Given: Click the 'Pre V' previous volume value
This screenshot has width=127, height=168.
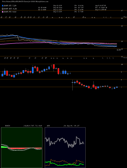Looking at the screenshot, I should [101, 8].
